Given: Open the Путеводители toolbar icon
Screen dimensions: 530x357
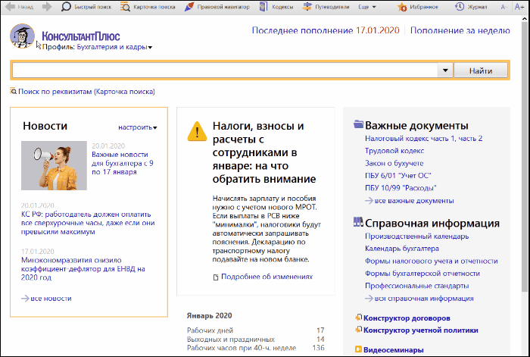Looking at the screenshot, I should point(307,7).
